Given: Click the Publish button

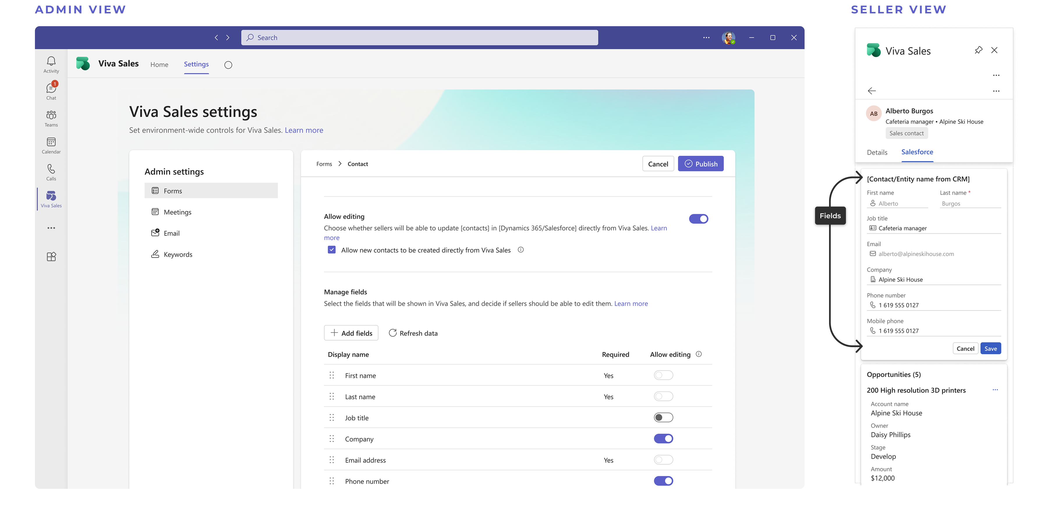Looking at the screenshot, I should point(700,164).
